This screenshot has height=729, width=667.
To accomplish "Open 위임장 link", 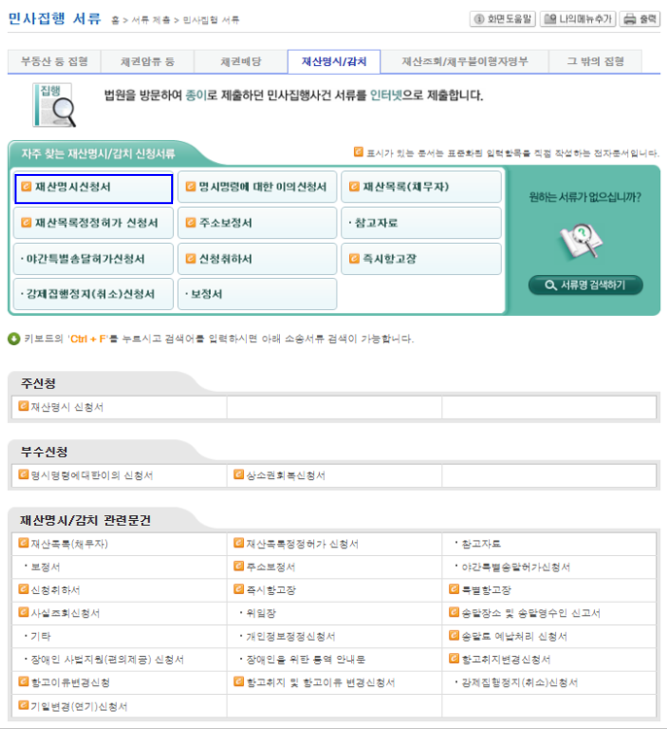I will (x=261, y=613).
